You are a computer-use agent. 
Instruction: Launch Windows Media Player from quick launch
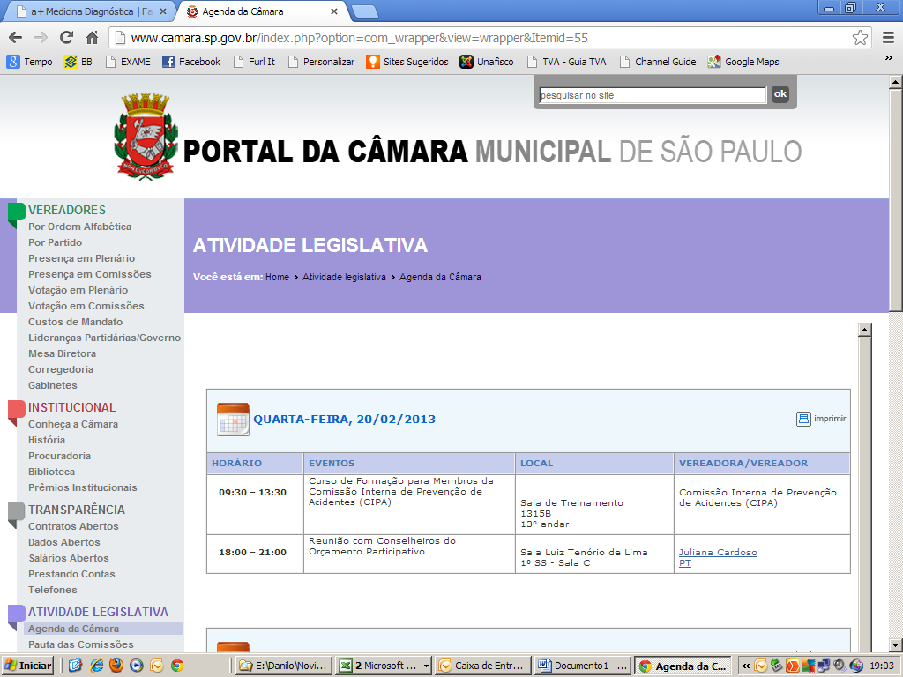[x=137, y=666]
